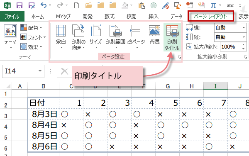Screen dimensions: 249x156
Task: Select column G header
Action: tap(168, 86)
